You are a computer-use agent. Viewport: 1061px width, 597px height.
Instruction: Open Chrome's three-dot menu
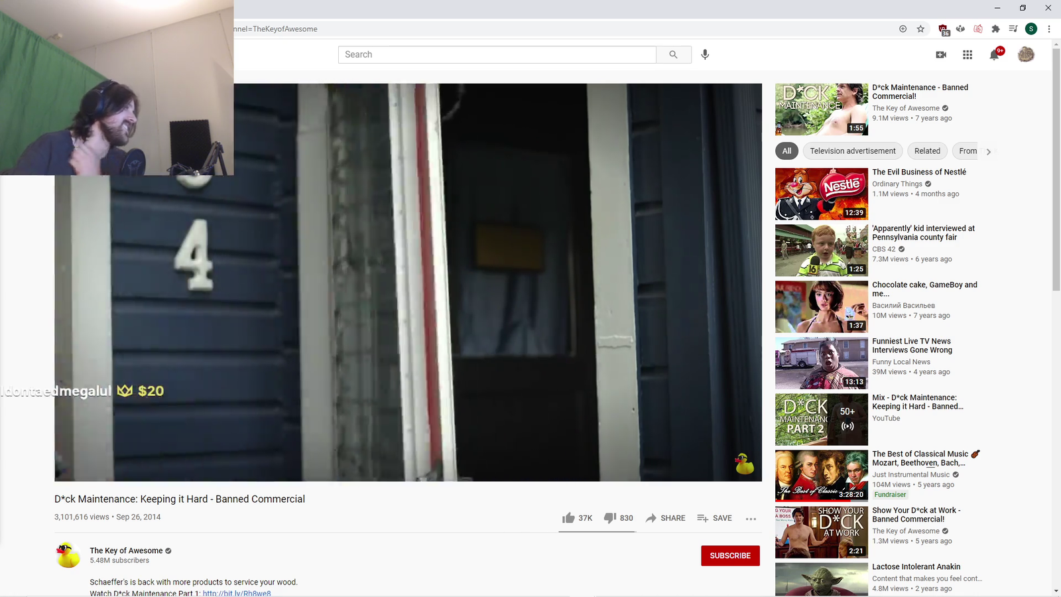pyautogui.click(x=1049, y=29)
